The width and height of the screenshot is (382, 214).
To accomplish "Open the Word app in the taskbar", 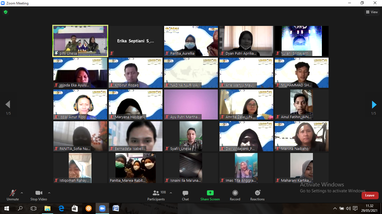I will pos(116,208).
